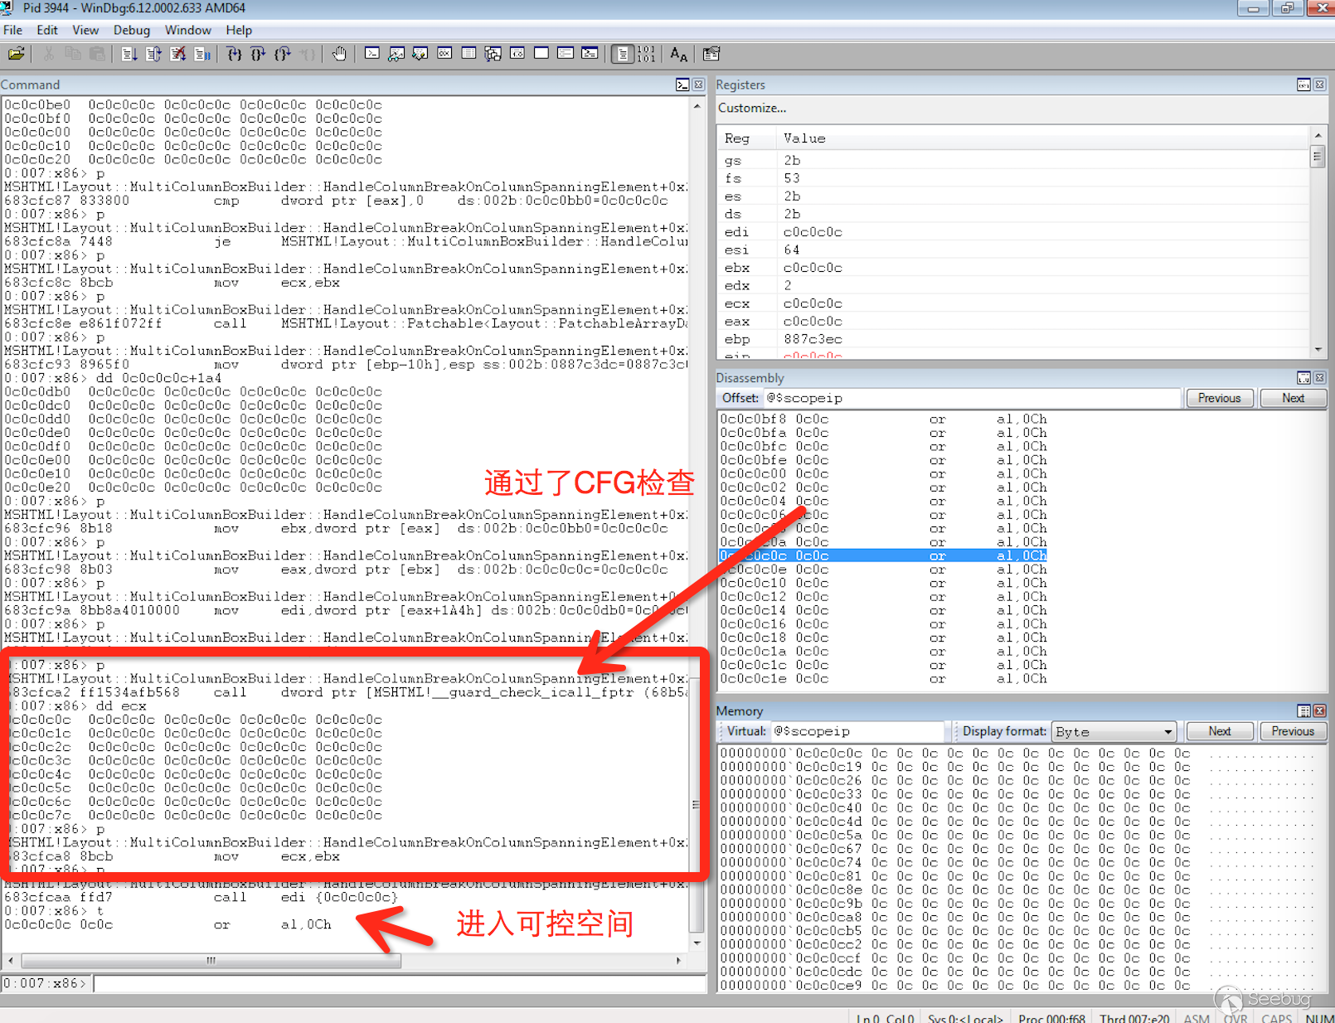Open the Debug menu
This screenshot has width=1335, height=1023.
[131, 30]
